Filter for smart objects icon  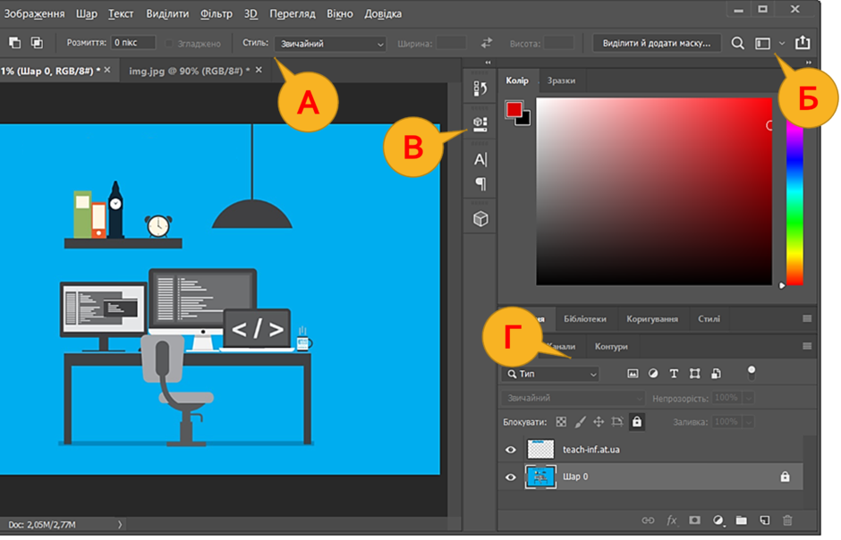click(716, 374)
